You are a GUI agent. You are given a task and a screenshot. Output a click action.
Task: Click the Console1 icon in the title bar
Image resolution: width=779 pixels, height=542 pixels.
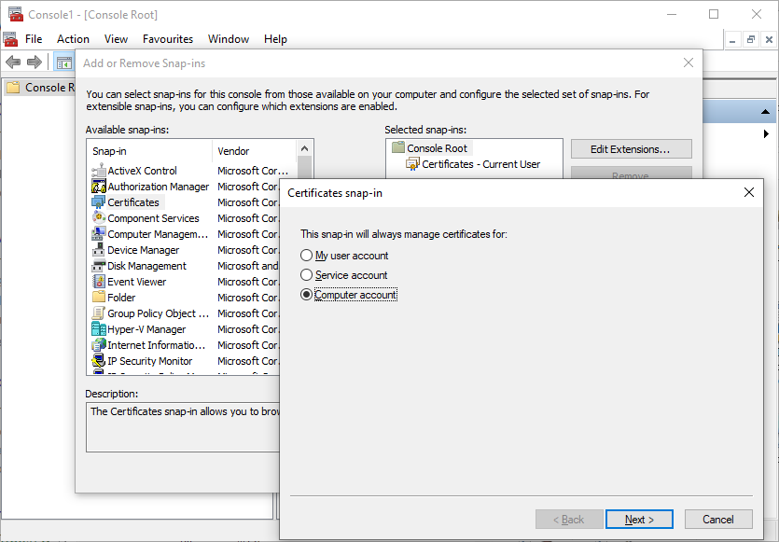coord(16,14)
